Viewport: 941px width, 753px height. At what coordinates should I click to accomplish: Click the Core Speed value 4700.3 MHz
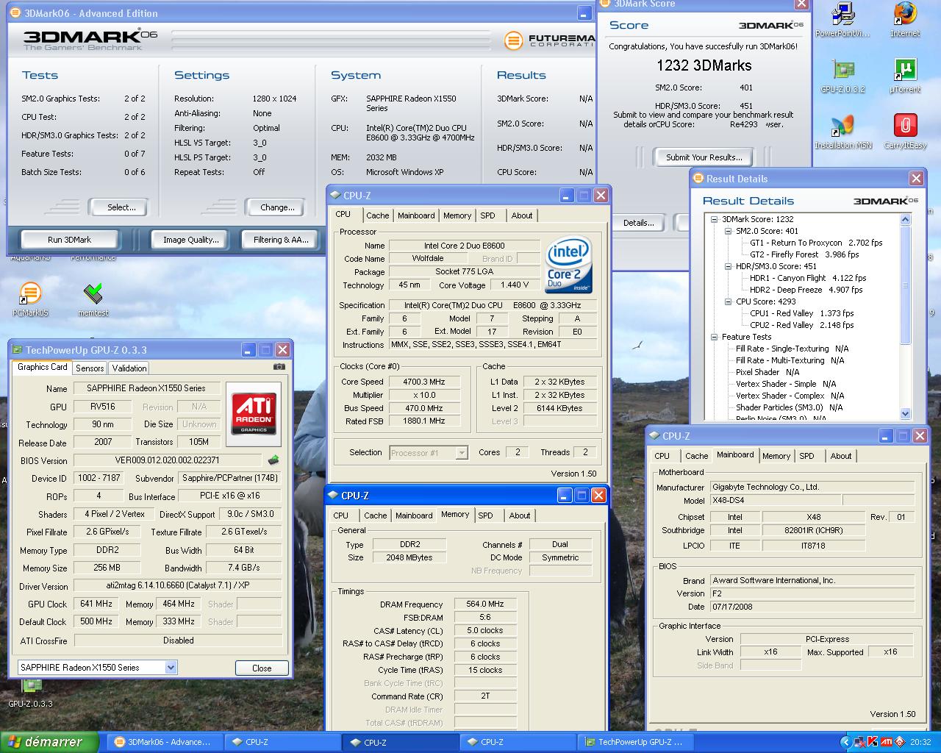pos(423,382)
